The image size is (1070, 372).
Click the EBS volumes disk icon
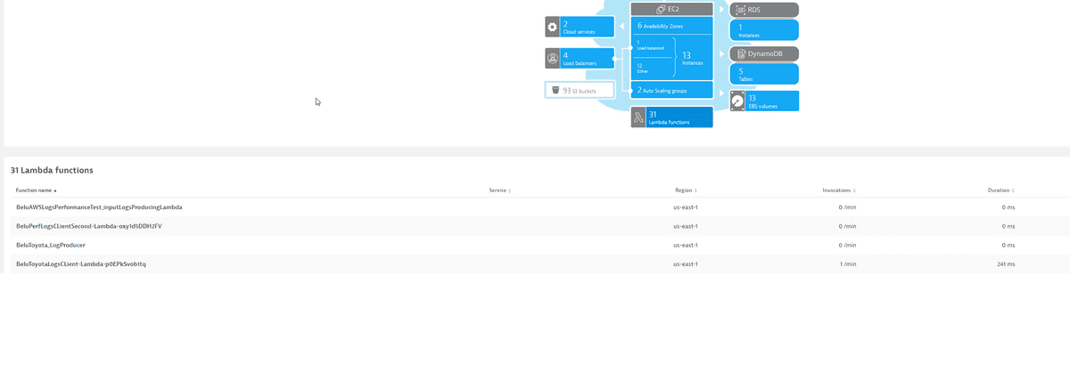[x=737, y=101]
